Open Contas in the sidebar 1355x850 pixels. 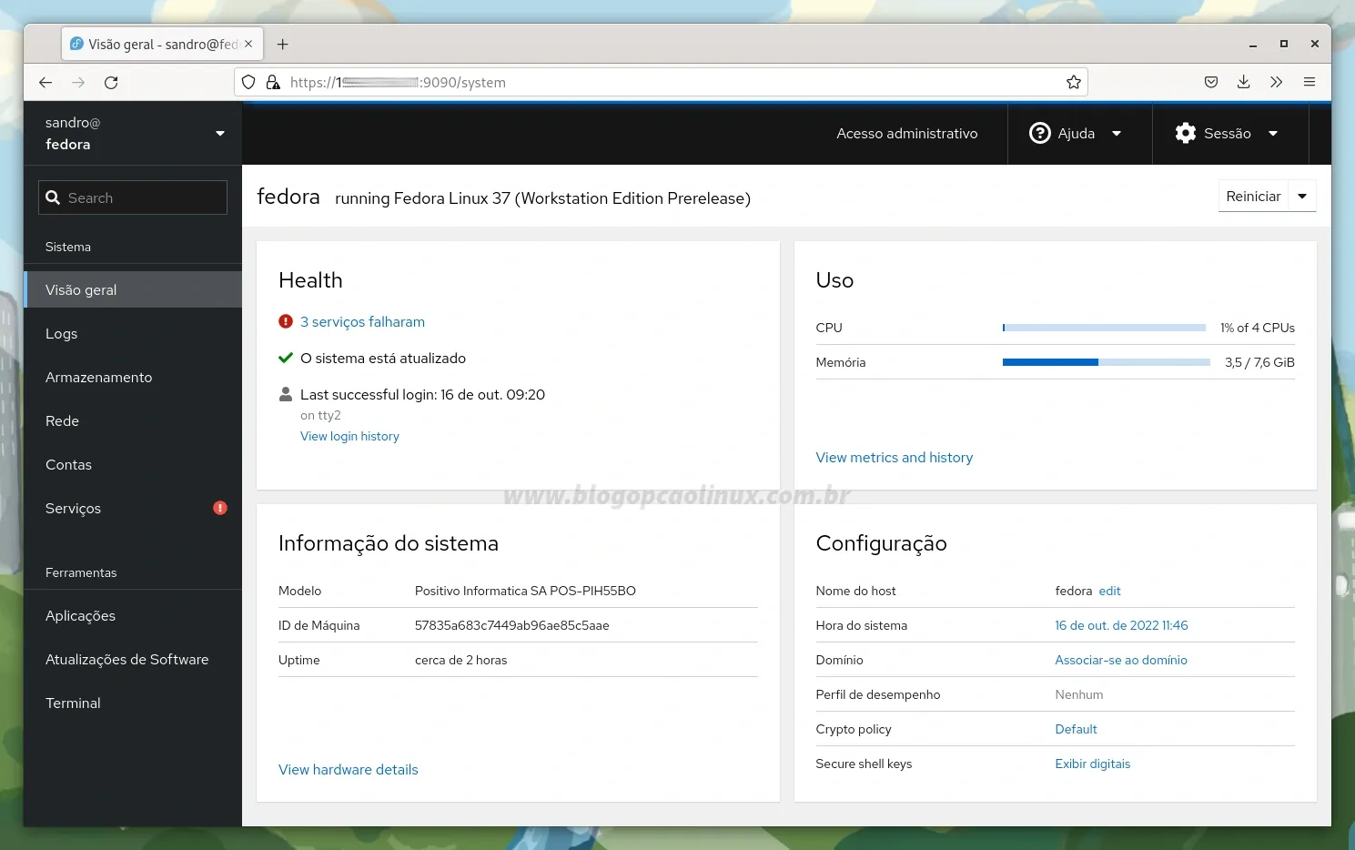pyautogui.click(x=133, y=464)
